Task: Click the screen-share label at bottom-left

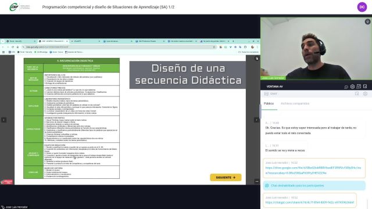Action: 15,207
